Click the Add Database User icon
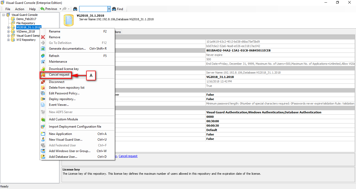The image size is (356, 189). pos(43,157)
